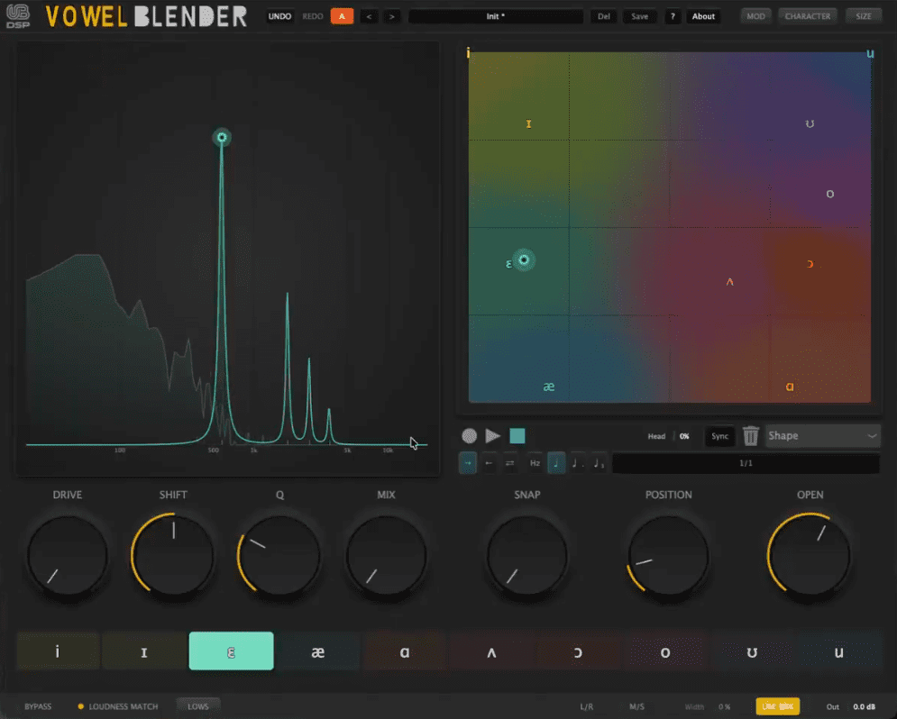Click the UNDO button
The height and width of the screenshot is (719, 897).
[x=279, y=16]
